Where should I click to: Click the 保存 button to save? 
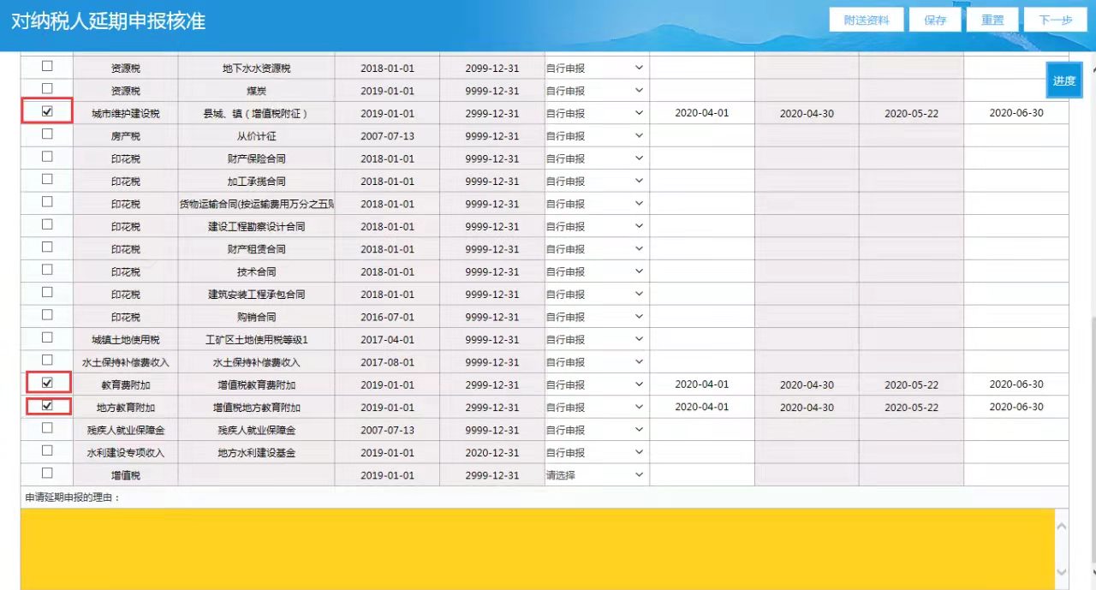(935, 20)
